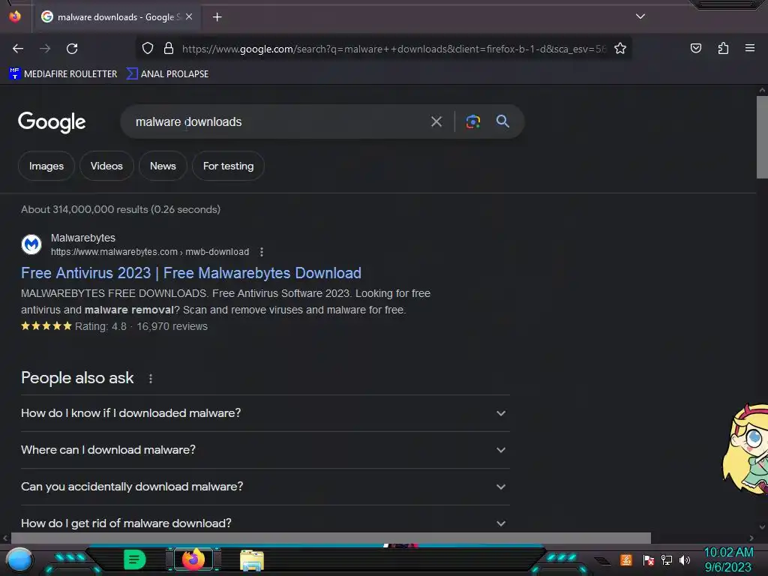Select Firefox in the taskbar
768x576 pixels.
(x=193, y=559)
